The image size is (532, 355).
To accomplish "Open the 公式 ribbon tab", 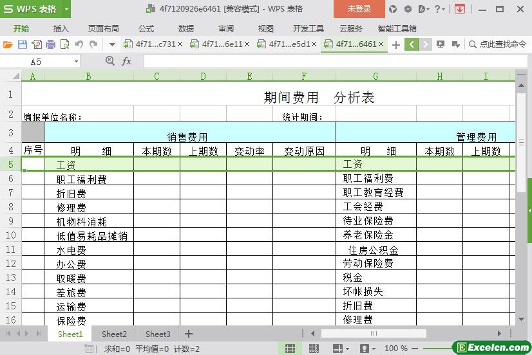I will point(146,29).
